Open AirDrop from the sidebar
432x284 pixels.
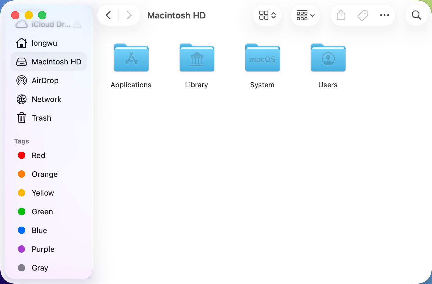49,81
